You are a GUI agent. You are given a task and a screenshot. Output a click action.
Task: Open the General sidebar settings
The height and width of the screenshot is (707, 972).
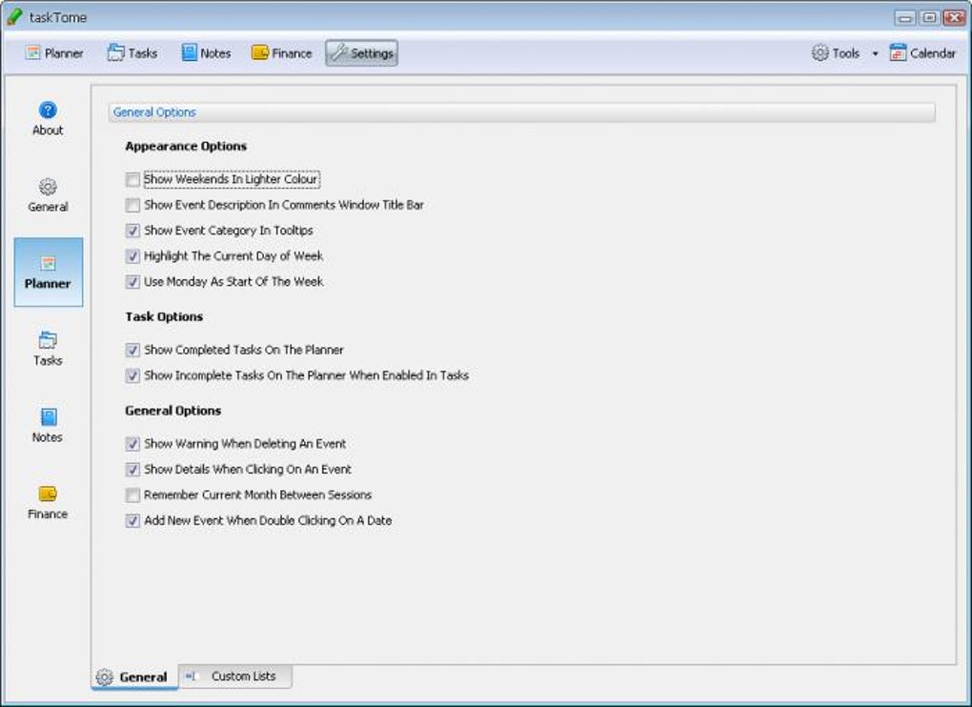point(48,195)
